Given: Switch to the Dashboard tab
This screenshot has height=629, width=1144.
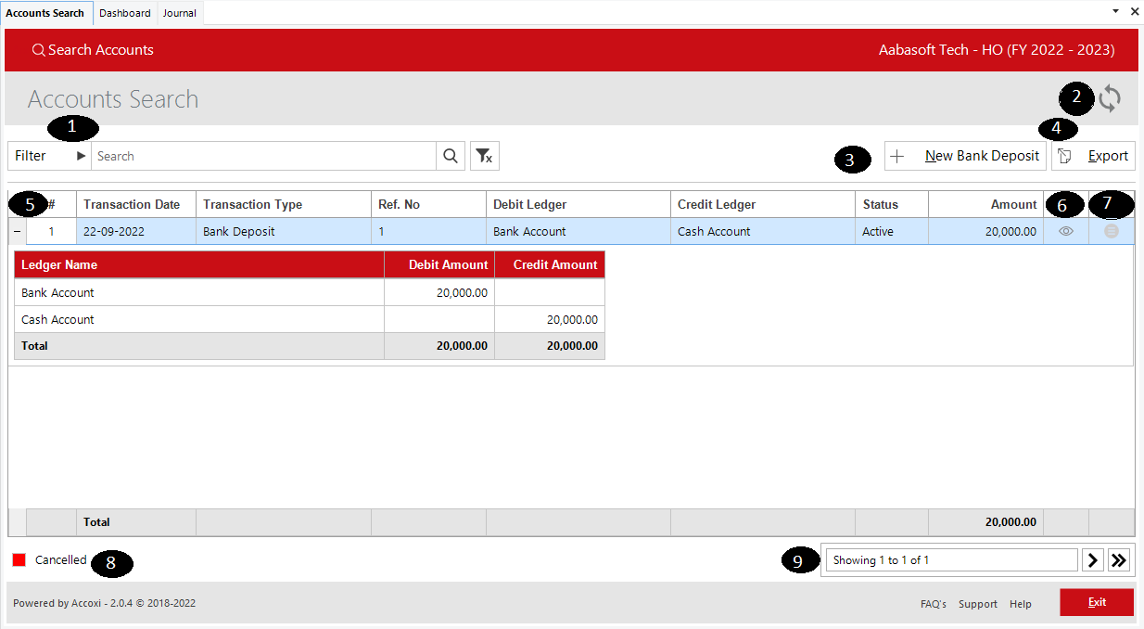Looking at the screenshot, I should point(125,13).
